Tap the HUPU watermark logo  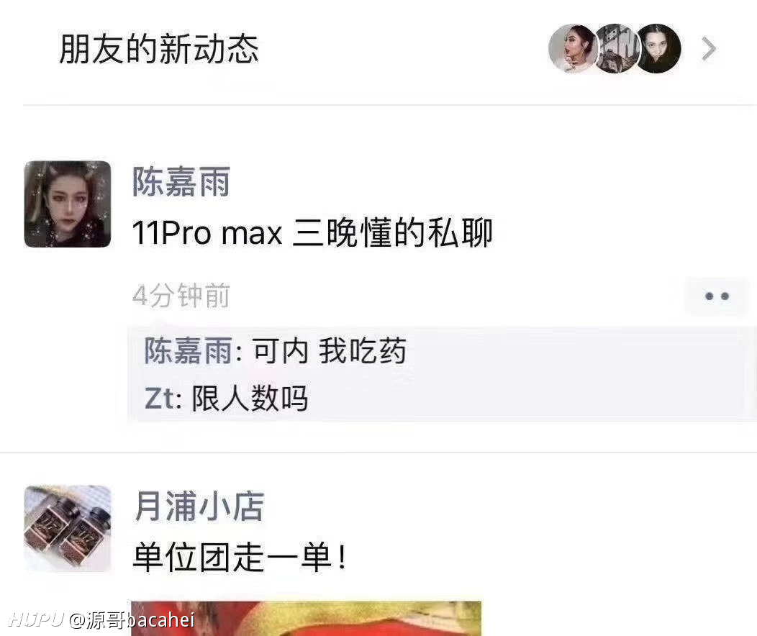coord(37,619)
